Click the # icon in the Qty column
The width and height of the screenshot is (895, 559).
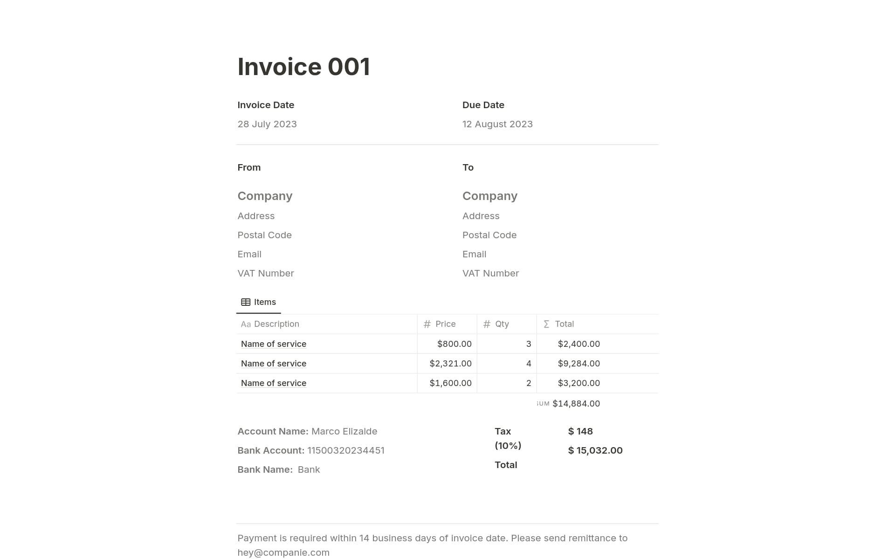487,324
